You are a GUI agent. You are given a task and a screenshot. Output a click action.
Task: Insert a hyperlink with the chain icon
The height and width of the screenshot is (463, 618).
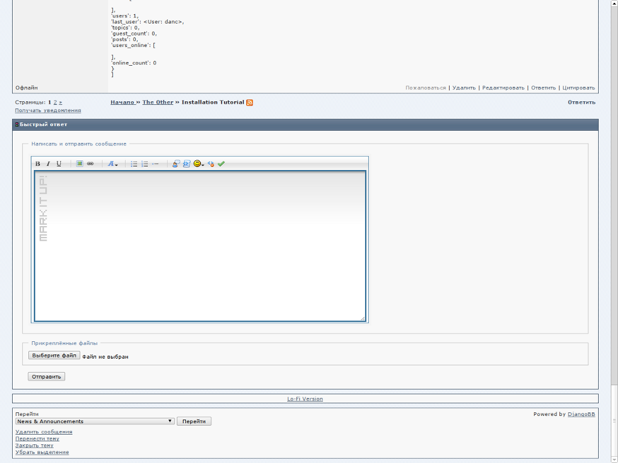click(90, 163)
